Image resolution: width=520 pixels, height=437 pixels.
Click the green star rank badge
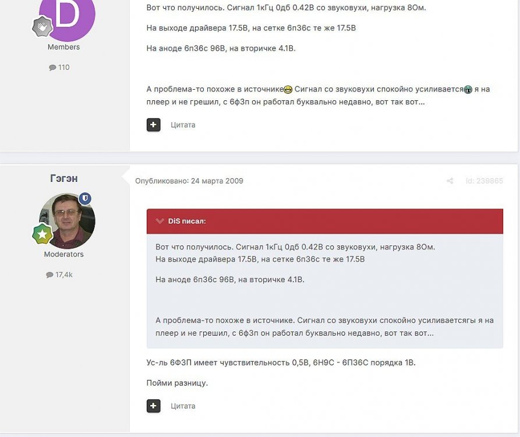click(x=43, y=234)
